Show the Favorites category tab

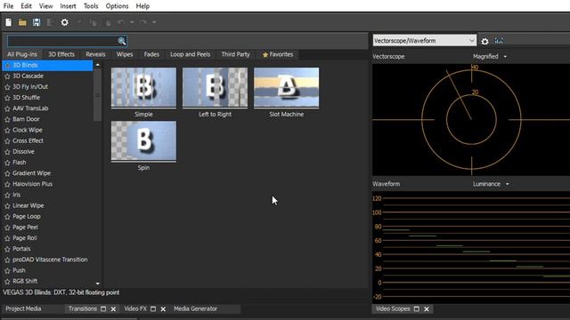278,54
